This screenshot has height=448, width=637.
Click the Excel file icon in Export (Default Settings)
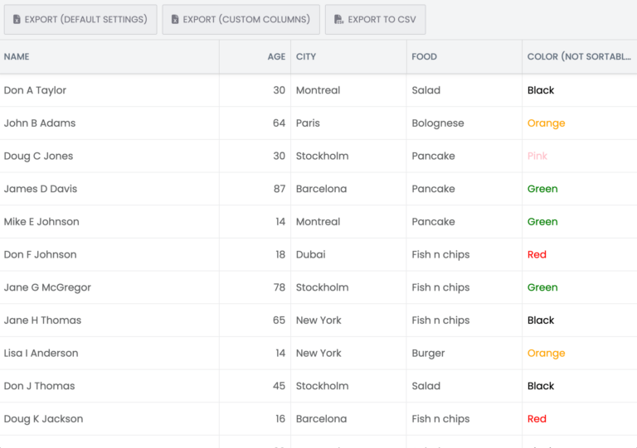17,20
